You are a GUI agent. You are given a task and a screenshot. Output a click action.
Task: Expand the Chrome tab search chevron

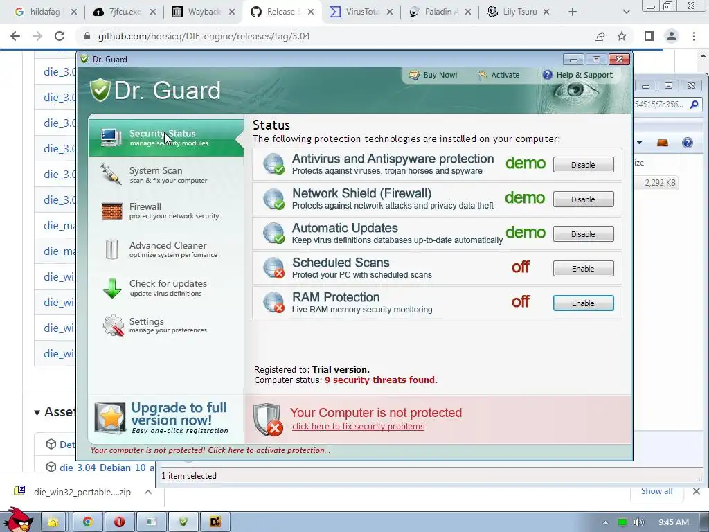626,12
